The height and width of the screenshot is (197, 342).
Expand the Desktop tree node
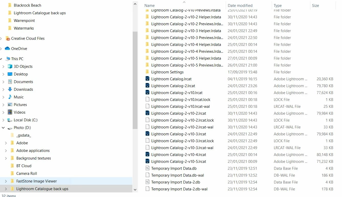(3, 74)
